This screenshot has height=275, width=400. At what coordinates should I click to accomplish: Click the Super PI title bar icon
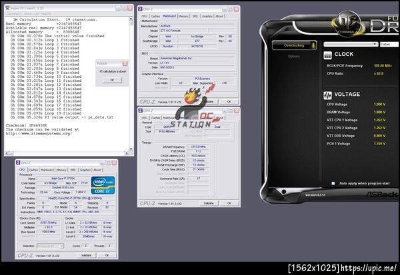click(x=7, y=8)
